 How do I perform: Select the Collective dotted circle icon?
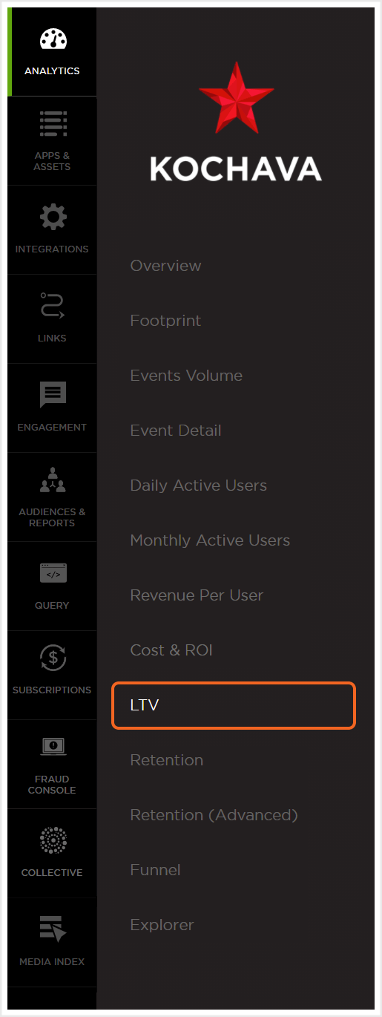point(53,840)
